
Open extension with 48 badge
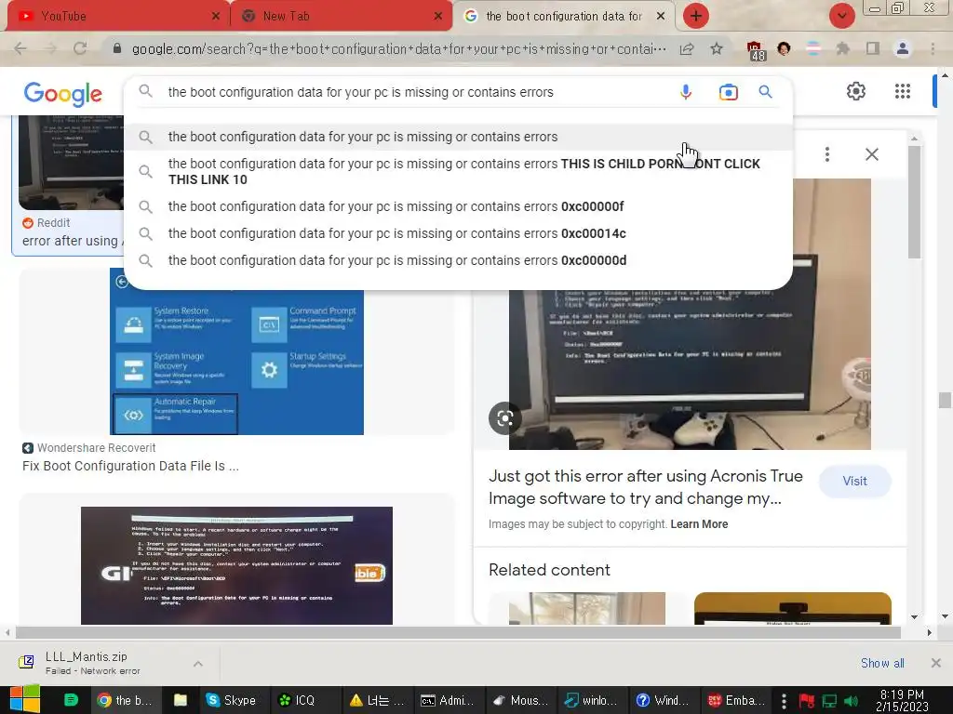(x=756, y=50)
